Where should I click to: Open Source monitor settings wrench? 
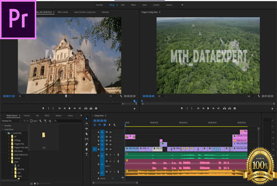click(x=121, y=96)
